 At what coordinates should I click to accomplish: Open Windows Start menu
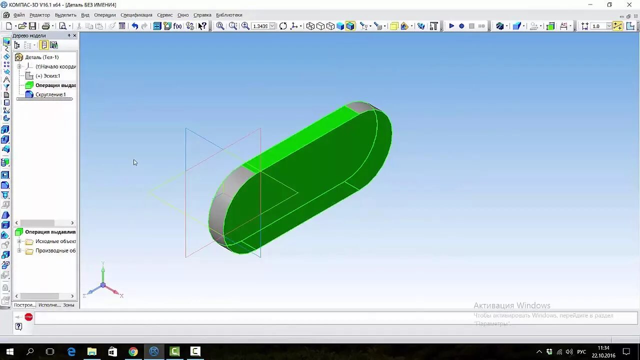(x=9, y=351)
